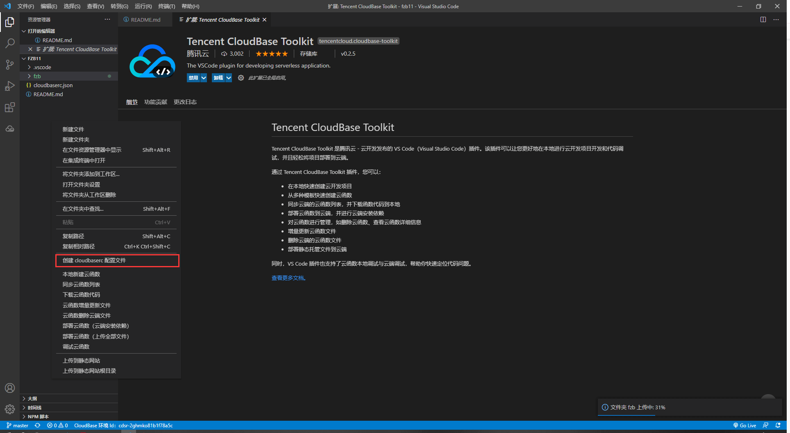The width and height of the screenshot is (790, 433).
Task: Choose 新建文件 from context menu
Action: pyautogui.click(x=117, y=129)
